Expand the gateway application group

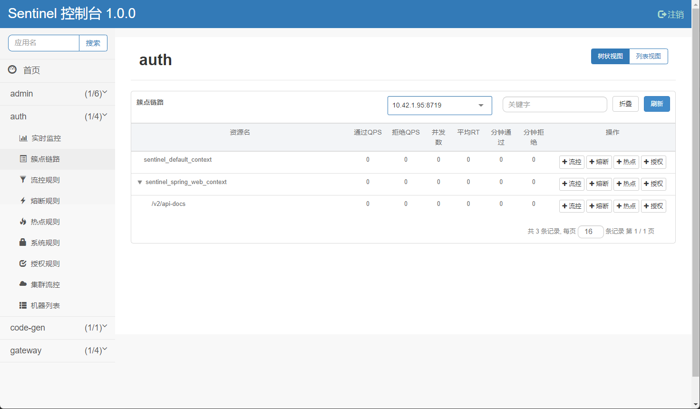[57, 351]
